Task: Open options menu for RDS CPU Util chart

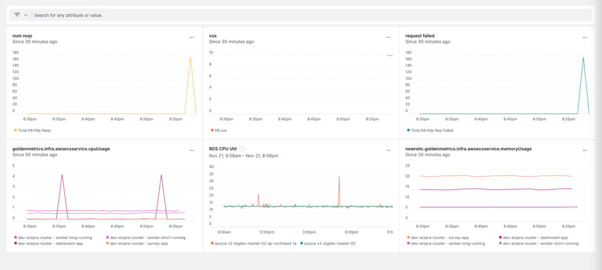Action: 388,150
